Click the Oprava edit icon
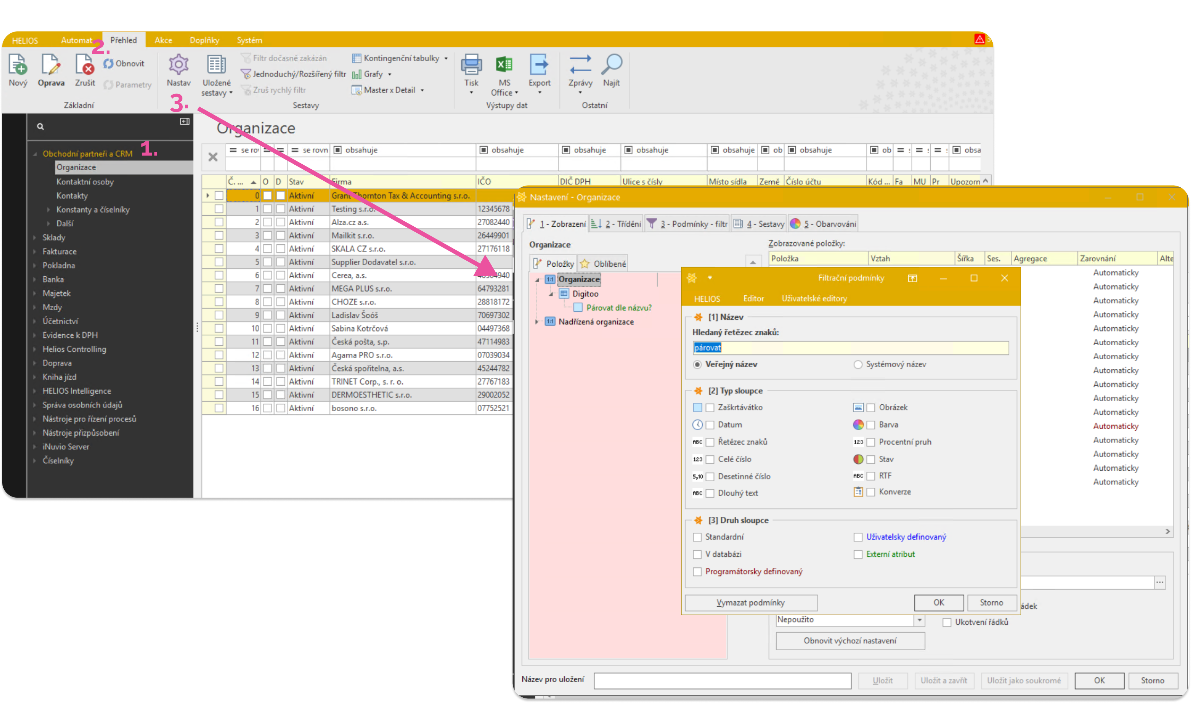This screenshot has width=1191, height=703. click(51, 64)
